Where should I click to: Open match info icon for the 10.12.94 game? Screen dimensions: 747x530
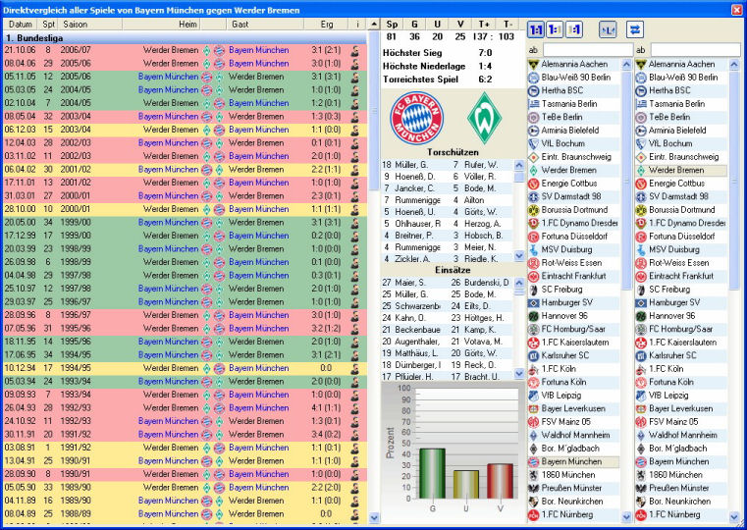click(x=355, y=369)
